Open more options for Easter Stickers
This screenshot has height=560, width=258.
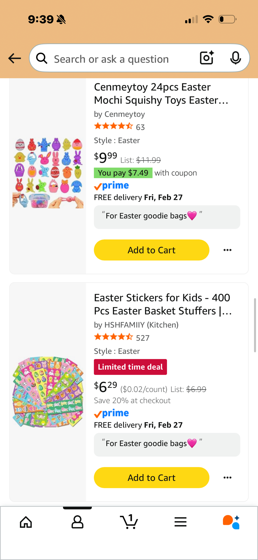(x=227, y=478)
